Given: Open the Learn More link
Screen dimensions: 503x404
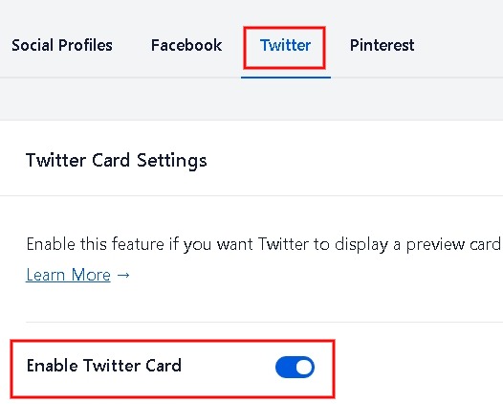Looking at the screenshot, I should pos(68,275).
